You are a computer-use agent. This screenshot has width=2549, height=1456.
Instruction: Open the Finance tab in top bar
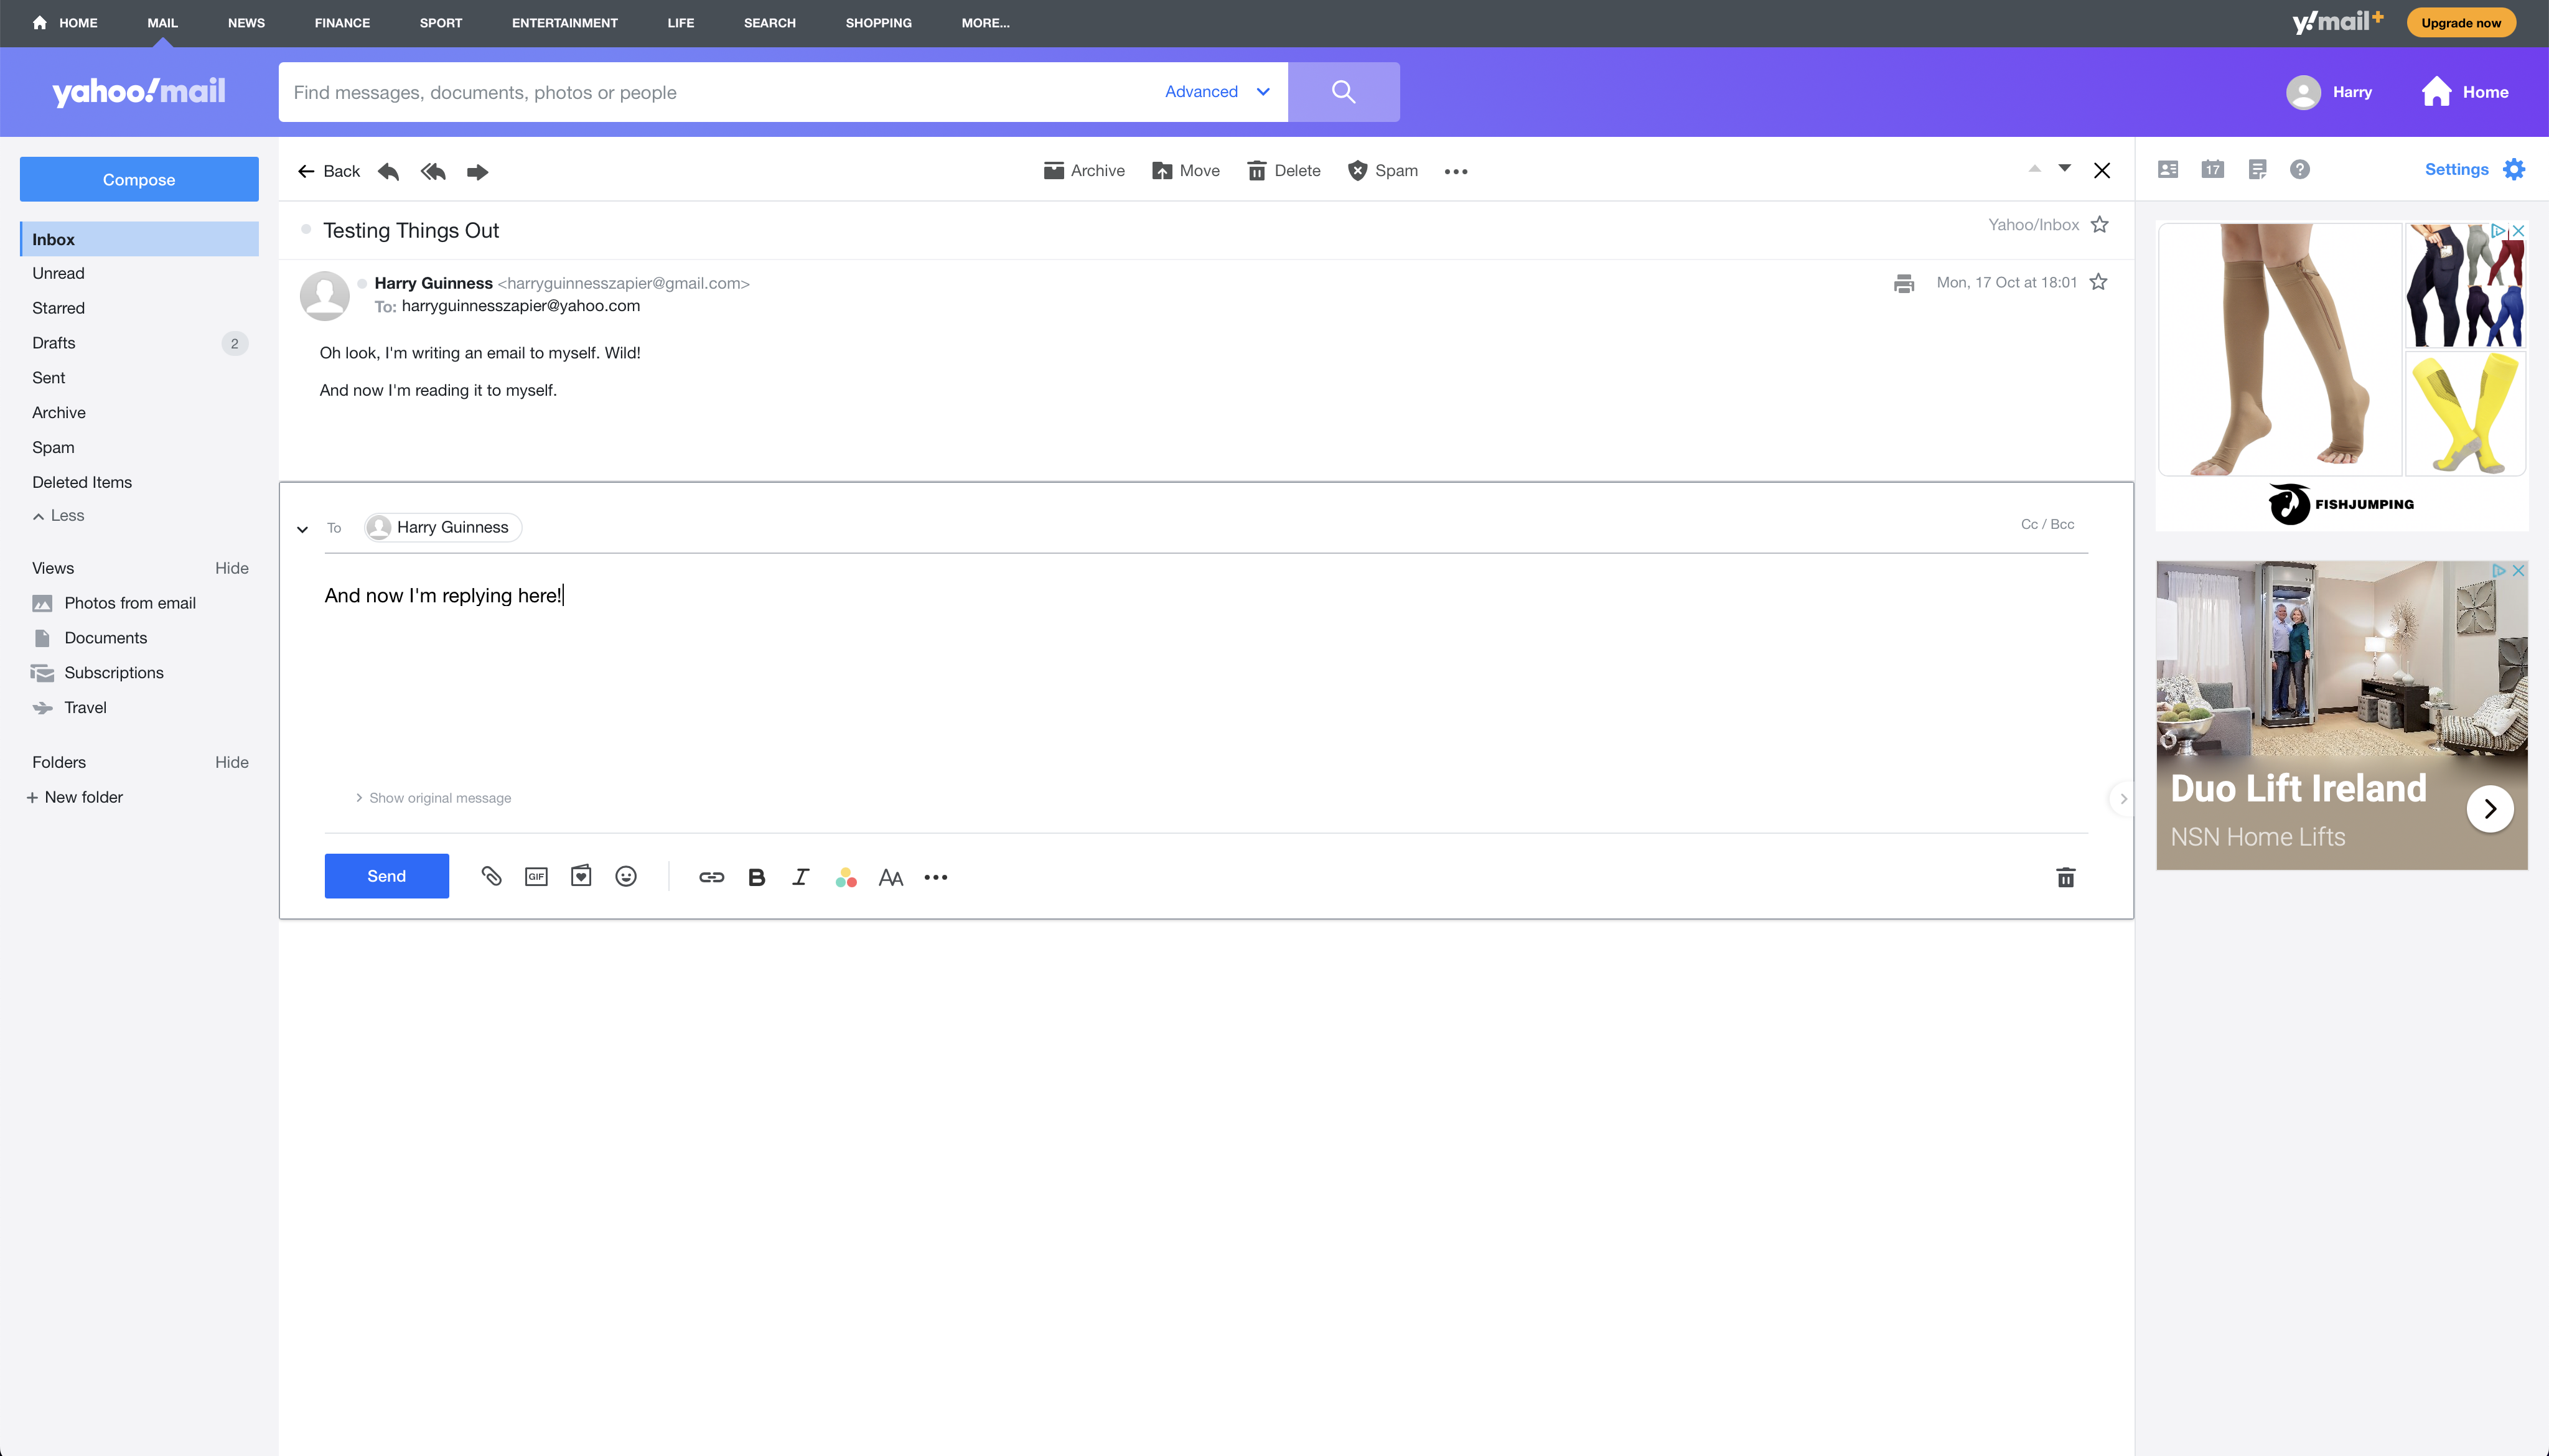(x=342, y=23)
